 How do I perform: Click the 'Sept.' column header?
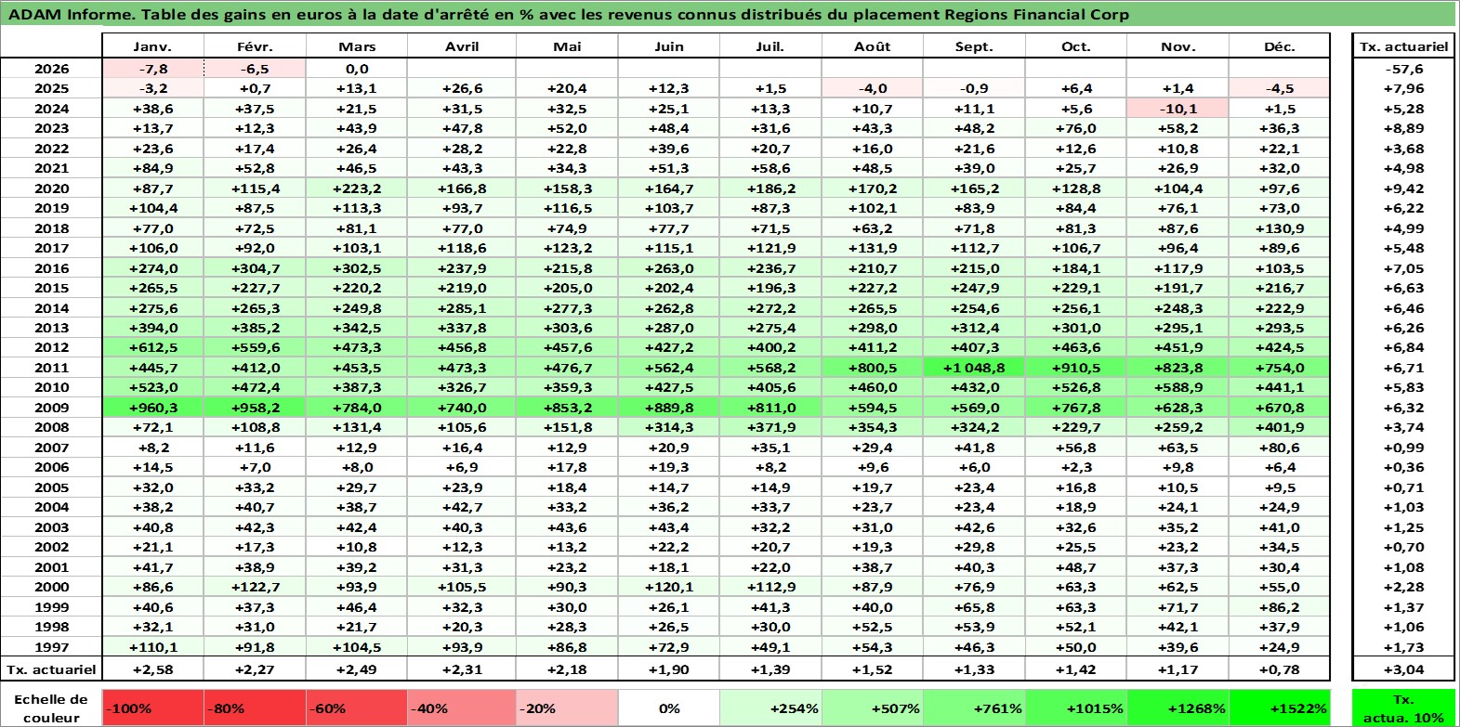click(974, 46)
